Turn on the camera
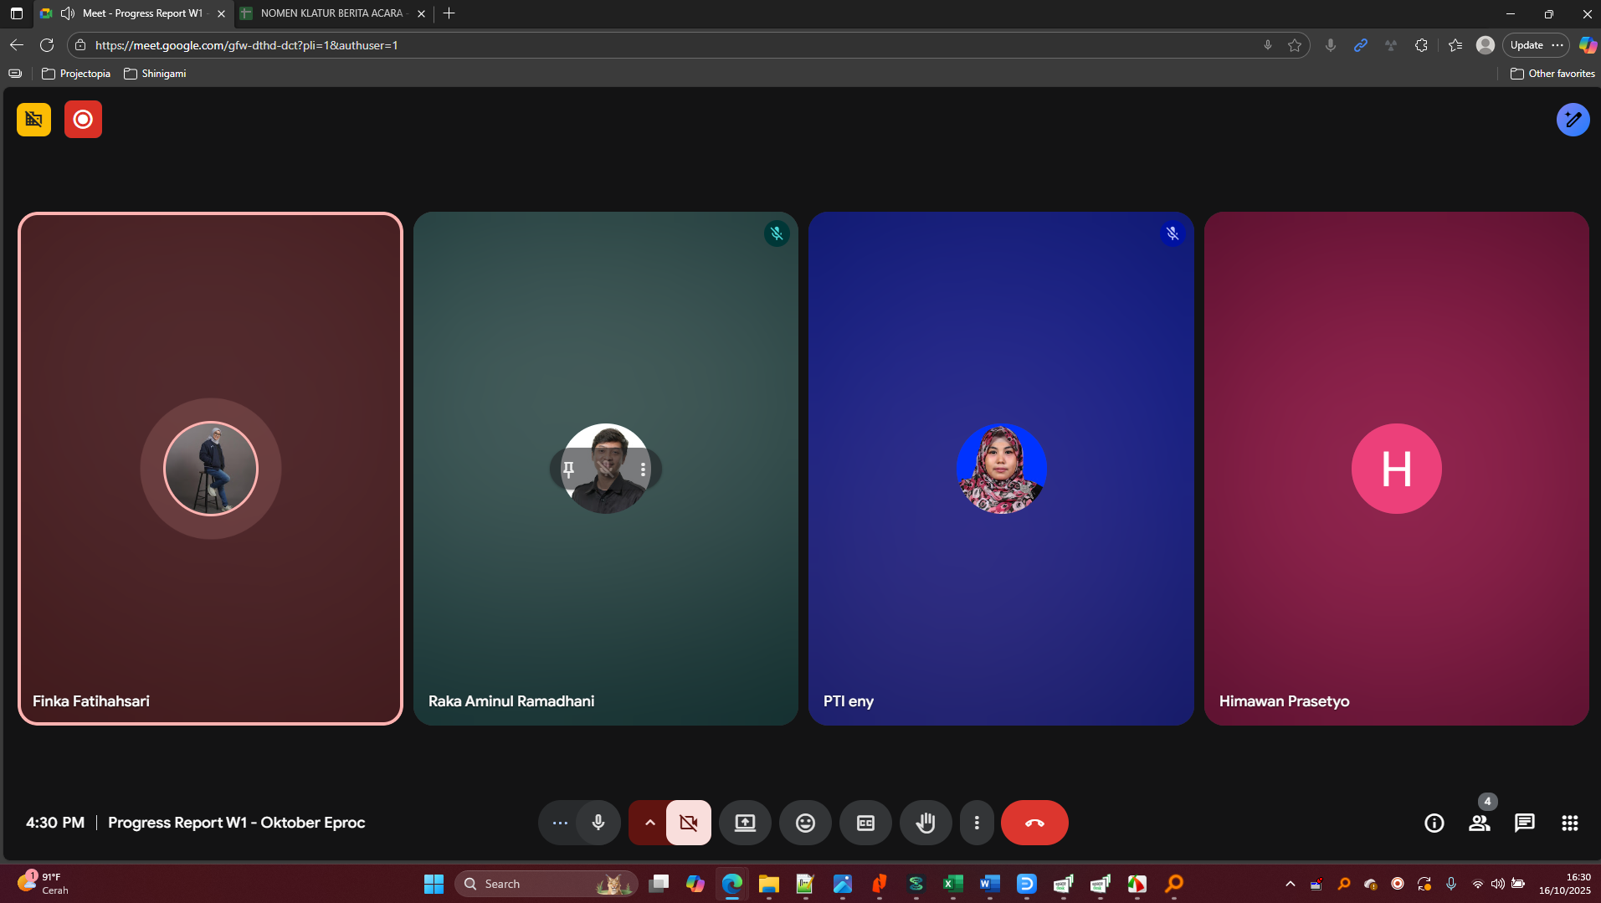 coord(688,823)
